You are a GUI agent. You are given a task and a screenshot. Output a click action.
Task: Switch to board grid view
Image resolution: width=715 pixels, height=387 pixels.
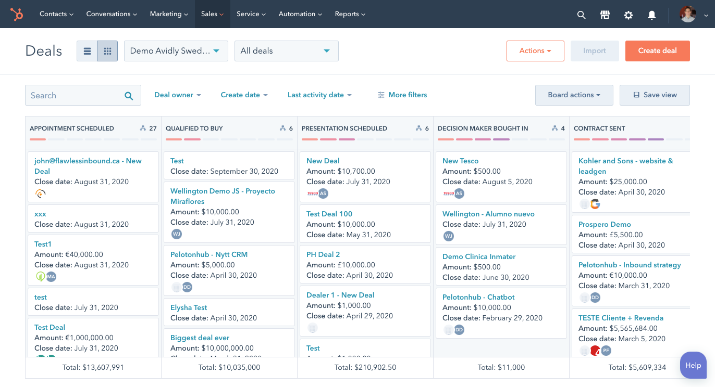pyautogui.click(x=107, y=51)
